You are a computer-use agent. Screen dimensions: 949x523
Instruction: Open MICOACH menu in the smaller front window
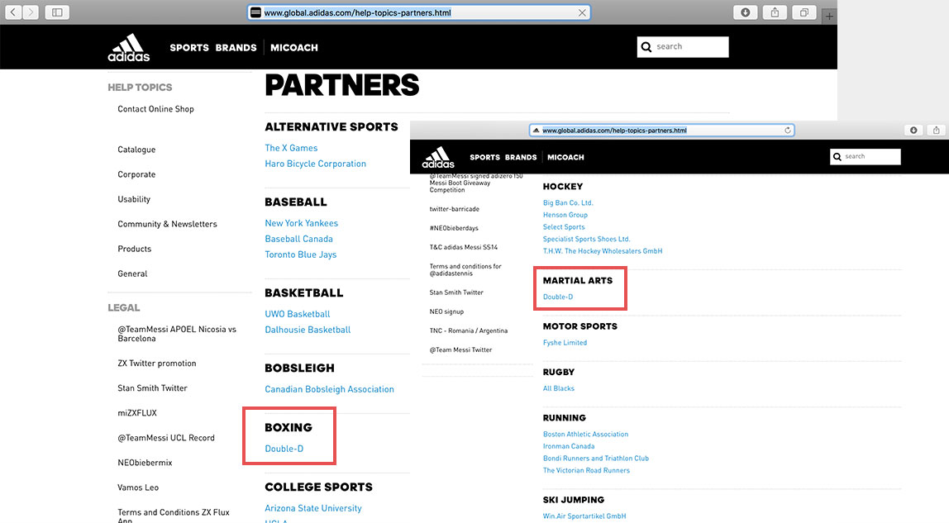point(565,157)
